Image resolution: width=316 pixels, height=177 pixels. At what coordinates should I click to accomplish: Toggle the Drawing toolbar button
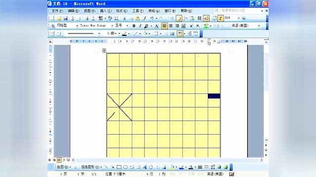[206, 19]
